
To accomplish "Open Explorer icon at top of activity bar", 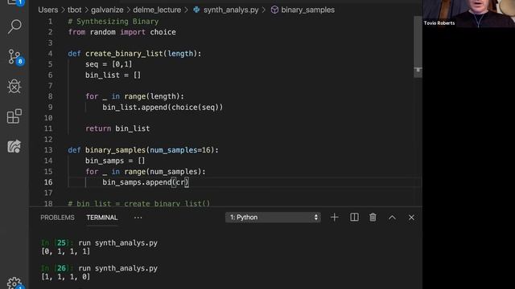I will [14, 2].
